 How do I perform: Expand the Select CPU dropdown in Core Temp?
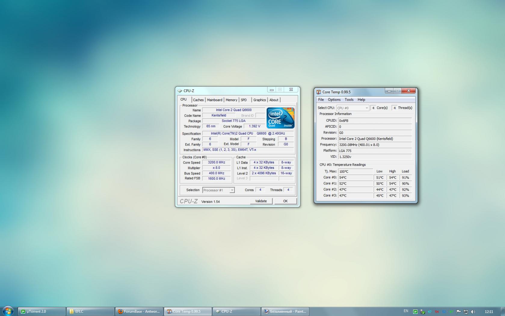pyautogui.click(x=353, y=108)
